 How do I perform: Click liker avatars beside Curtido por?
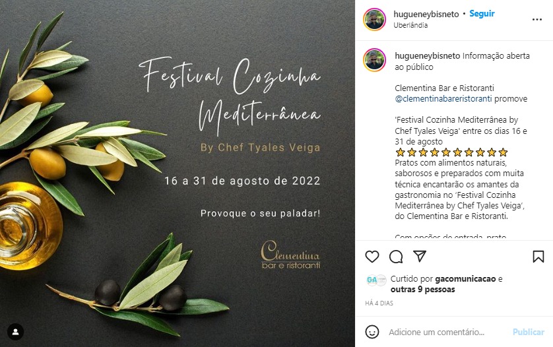(x=376, y=280)
